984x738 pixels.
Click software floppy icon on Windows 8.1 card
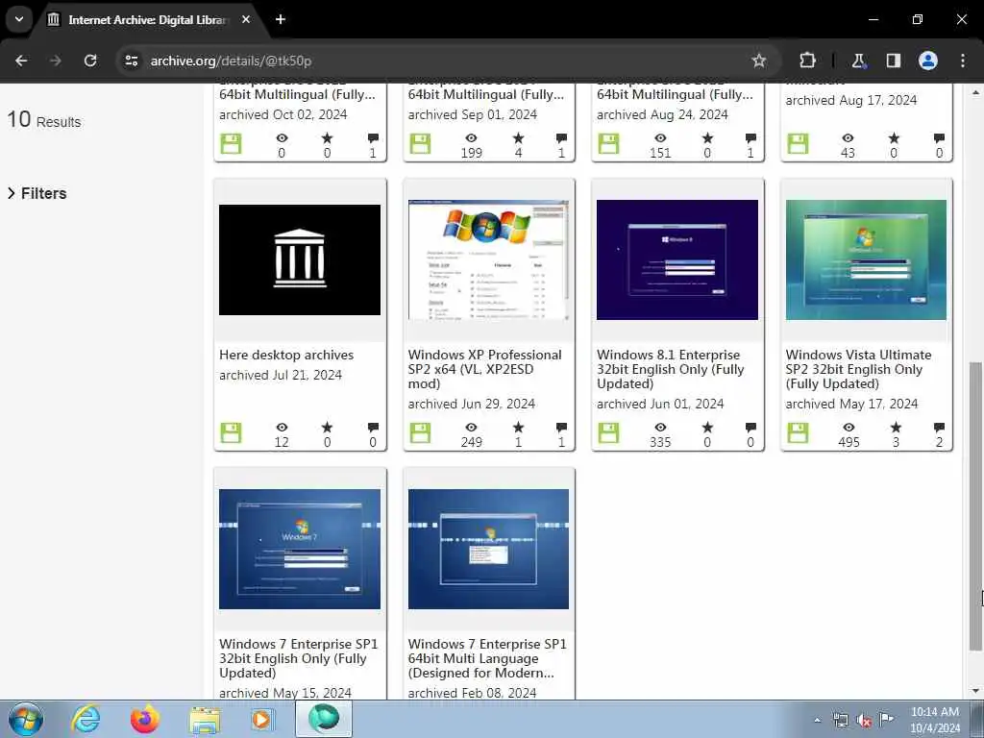(x=608, y=433)
